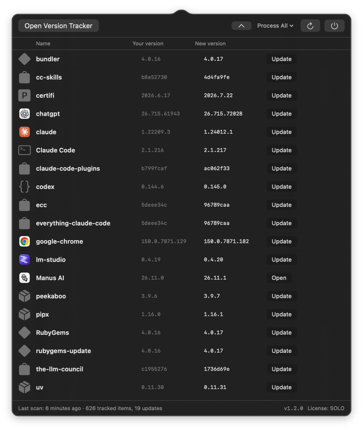Click the LM Studio purple icon
The image size is (363, 430).
[24, 259]
